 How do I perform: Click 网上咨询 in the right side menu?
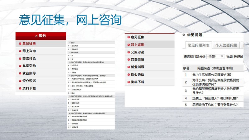click(x=137, y=45)
